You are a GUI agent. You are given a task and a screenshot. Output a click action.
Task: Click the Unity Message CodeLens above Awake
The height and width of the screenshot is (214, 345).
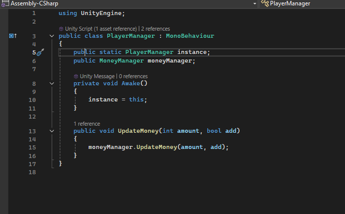[97, 76]
